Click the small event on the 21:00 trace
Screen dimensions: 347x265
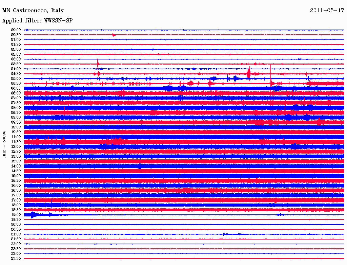coord(224,234)
